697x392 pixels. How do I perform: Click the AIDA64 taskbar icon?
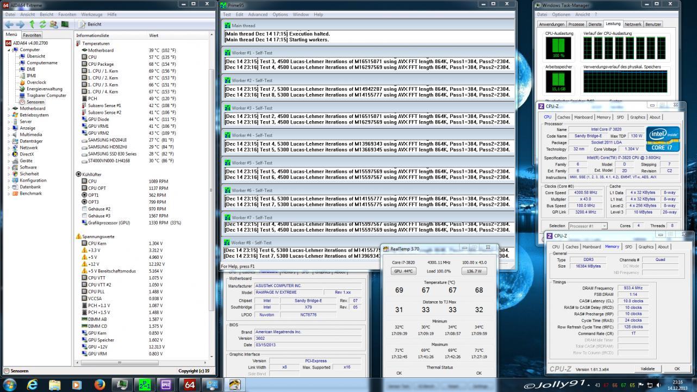click(189, 384)
